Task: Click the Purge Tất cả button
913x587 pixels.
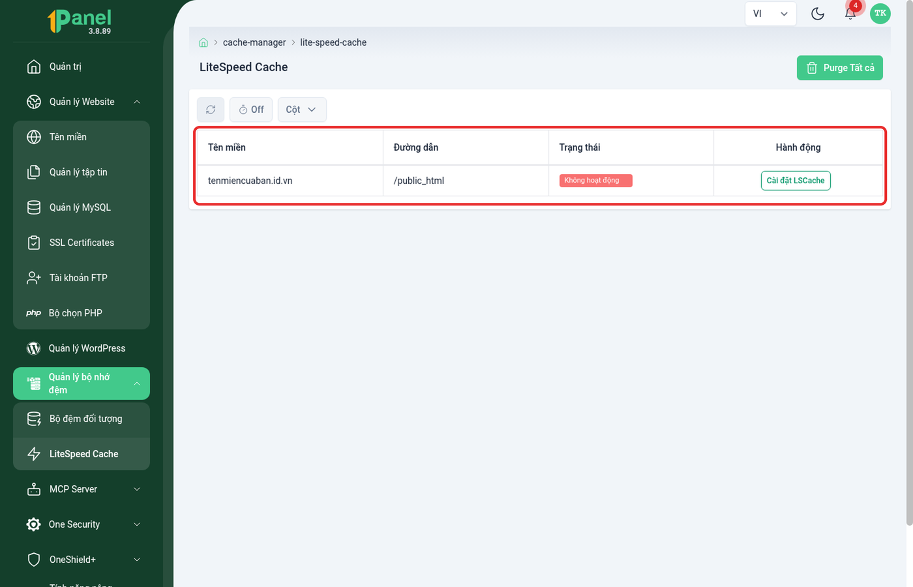Action: pos(840,68)
